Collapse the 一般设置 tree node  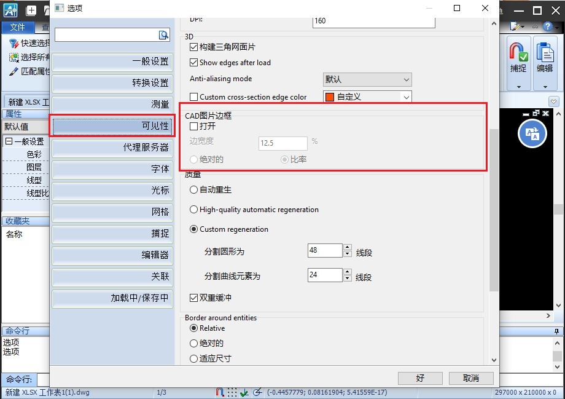[9, 141]
